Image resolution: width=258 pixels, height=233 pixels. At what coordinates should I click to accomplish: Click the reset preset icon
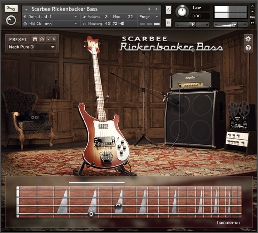(x=42, y=39)
